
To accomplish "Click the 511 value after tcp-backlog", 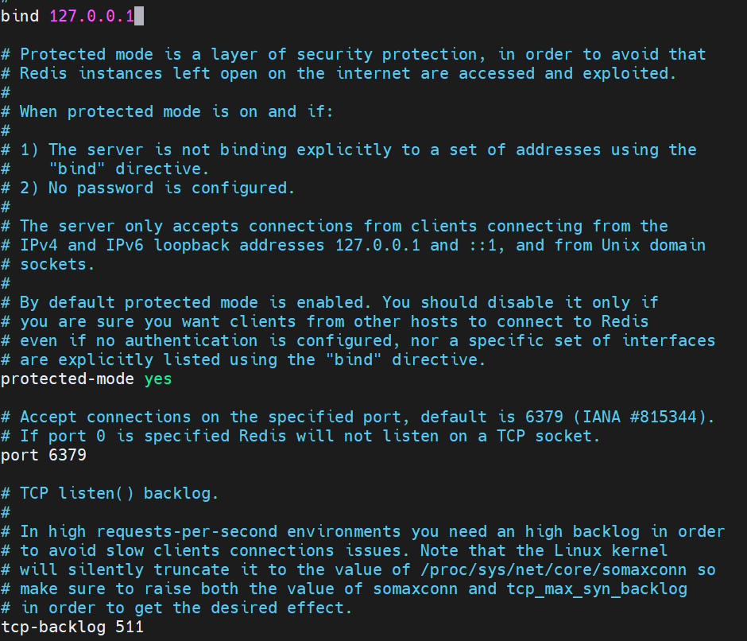I will [130, 627].
